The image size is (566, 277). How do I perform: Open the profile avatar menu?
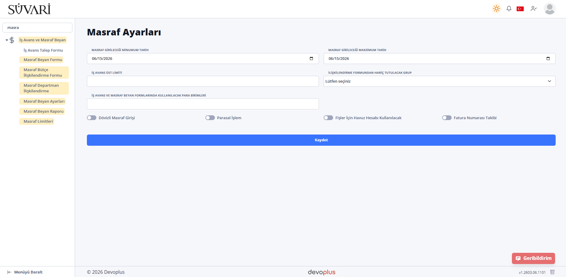549,9
